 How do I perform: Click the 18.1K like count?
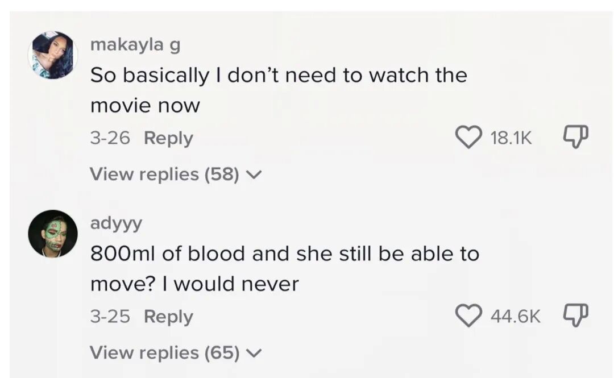[511, 138]
